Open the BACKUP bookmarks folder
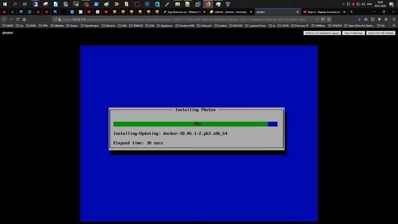This screenshot has height=224, width=398. [236, 26]
